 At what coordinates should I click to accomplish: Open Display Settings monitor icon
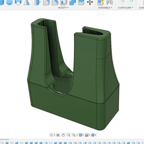[x=80, y=135]
